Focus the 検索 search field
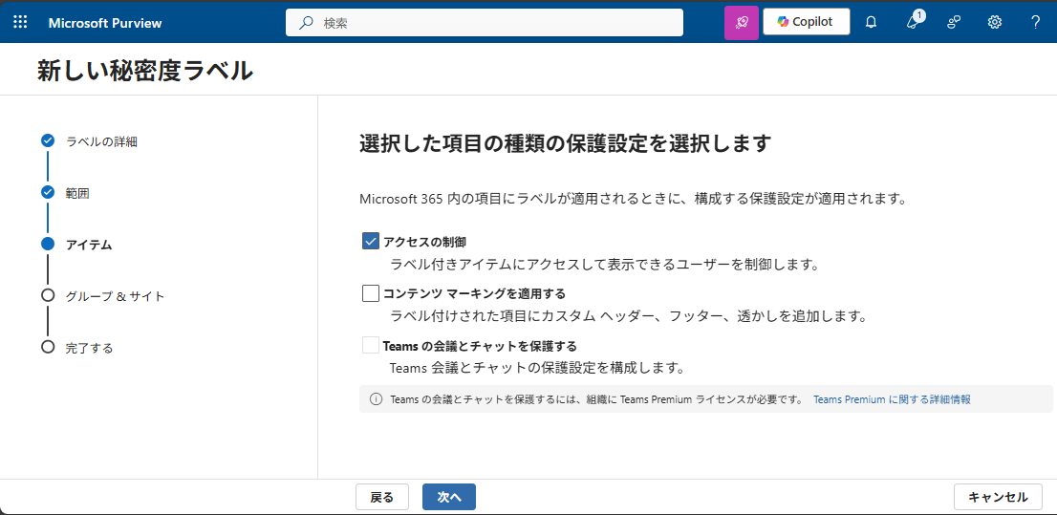 point(484,22)
